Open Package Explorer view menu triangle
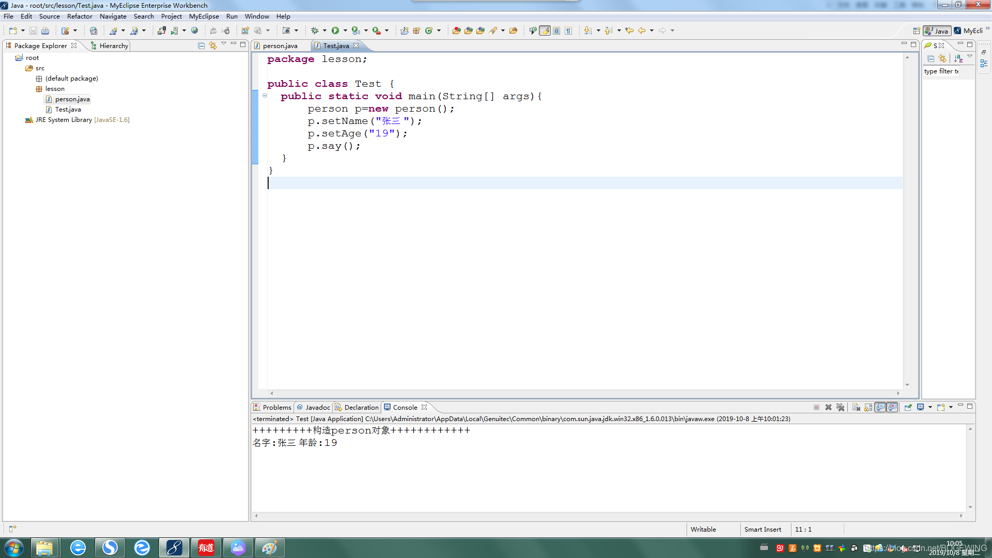The width and height of the screenshot is (992, 558). tap(224, 44)
